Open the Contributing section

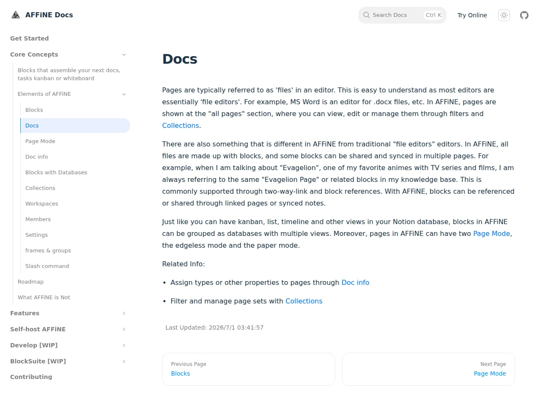pos(31,377)
